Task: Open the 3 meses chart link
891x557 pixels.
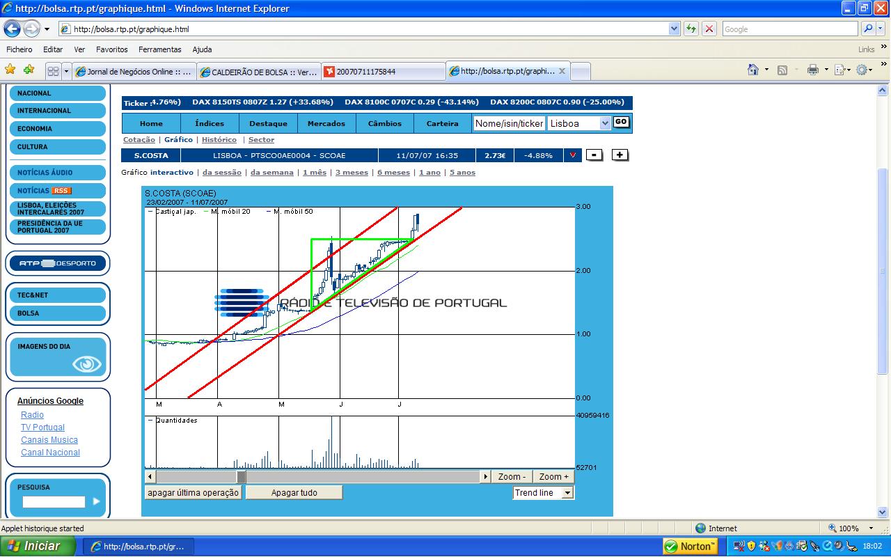Action: tap(352, 173)
